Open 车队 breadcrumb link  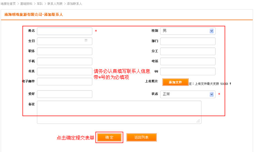(x=40, y=4)
